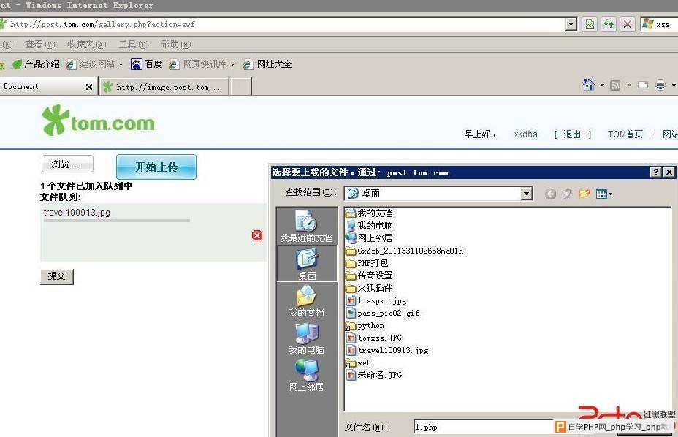
Task: Go up one folder level icon
Action: click(x=567, y=194)
